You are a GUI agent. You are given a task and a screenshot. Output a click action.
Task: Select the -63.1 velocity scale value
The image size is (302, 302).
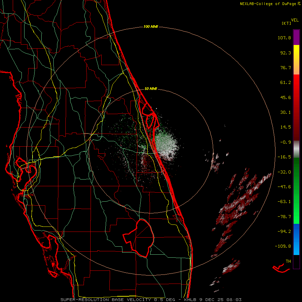(284, 202)
